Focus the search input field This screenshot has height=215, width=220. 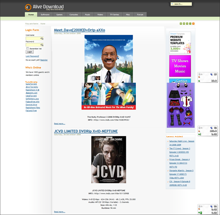pos(181,4)
